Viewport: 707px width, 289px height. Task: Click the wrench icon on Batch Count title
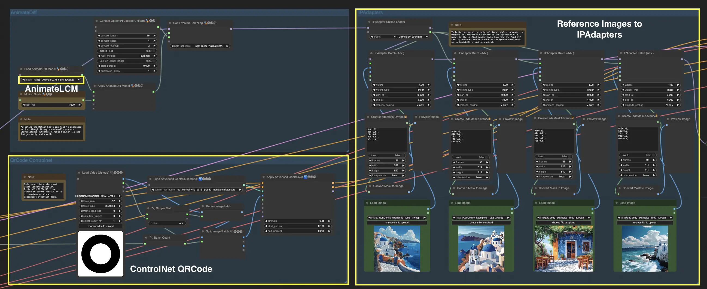pyautogui.click(x=151, y=238)
